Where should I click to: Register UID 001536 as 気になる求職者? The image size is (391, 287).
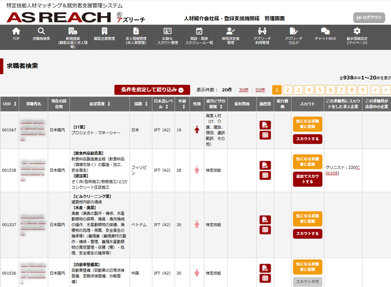coord(307,267)
